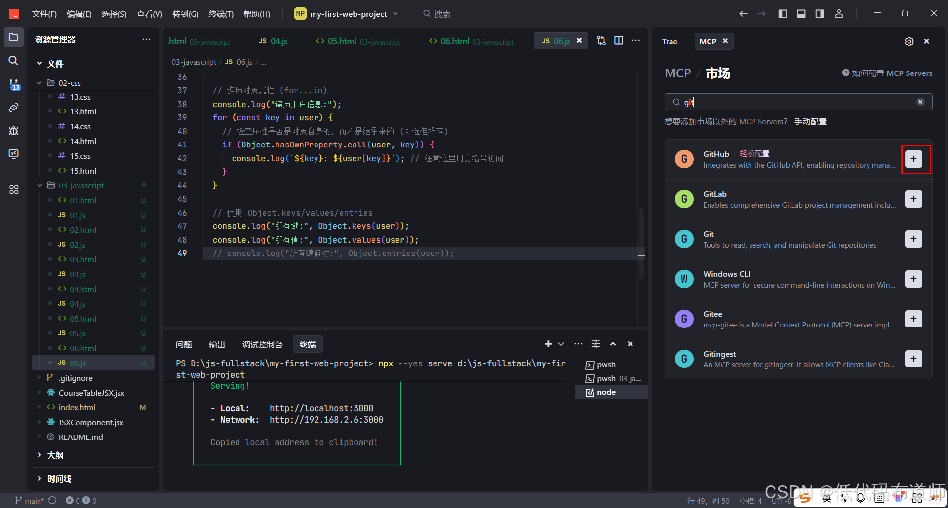Create a new terminal with plus icon
948x508 pixels.
(x=548, y=344)
